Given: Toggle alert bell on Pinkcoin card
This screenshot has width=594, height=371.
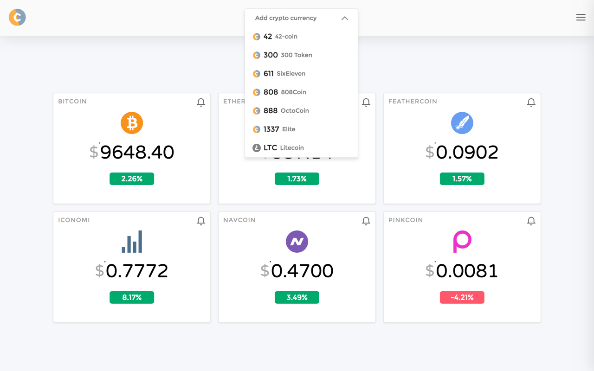Looking at the screenshot, I should point(531,221).
